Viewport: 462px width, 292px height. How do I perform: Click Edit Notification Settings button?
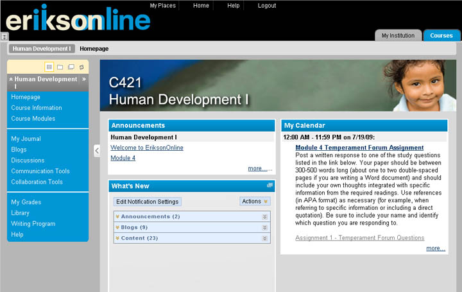click(x=148, y=202)
